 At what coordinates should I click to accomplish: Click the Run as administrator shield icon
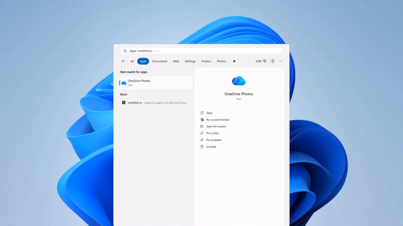point(202,120)
